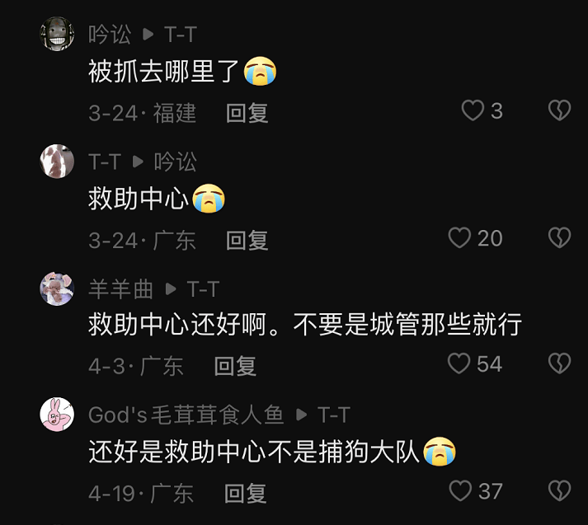The height and width of the screenshot is (525, 588).
Task: Open username 羊羊曲
Action: [x=120, y=289]
